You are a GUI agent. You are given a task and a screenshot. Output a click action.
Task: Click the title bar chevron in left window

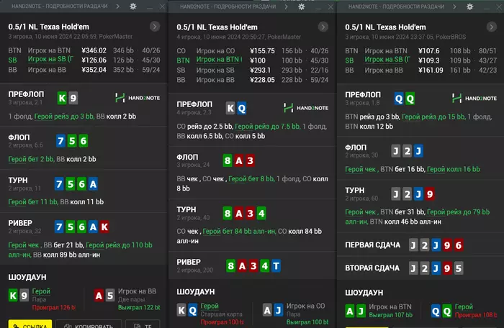coord(117,6)
